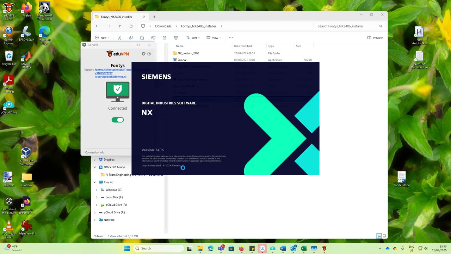Click it-servicedesk@fontys.nl email link

pyautogui.click(x=110, y=77)
